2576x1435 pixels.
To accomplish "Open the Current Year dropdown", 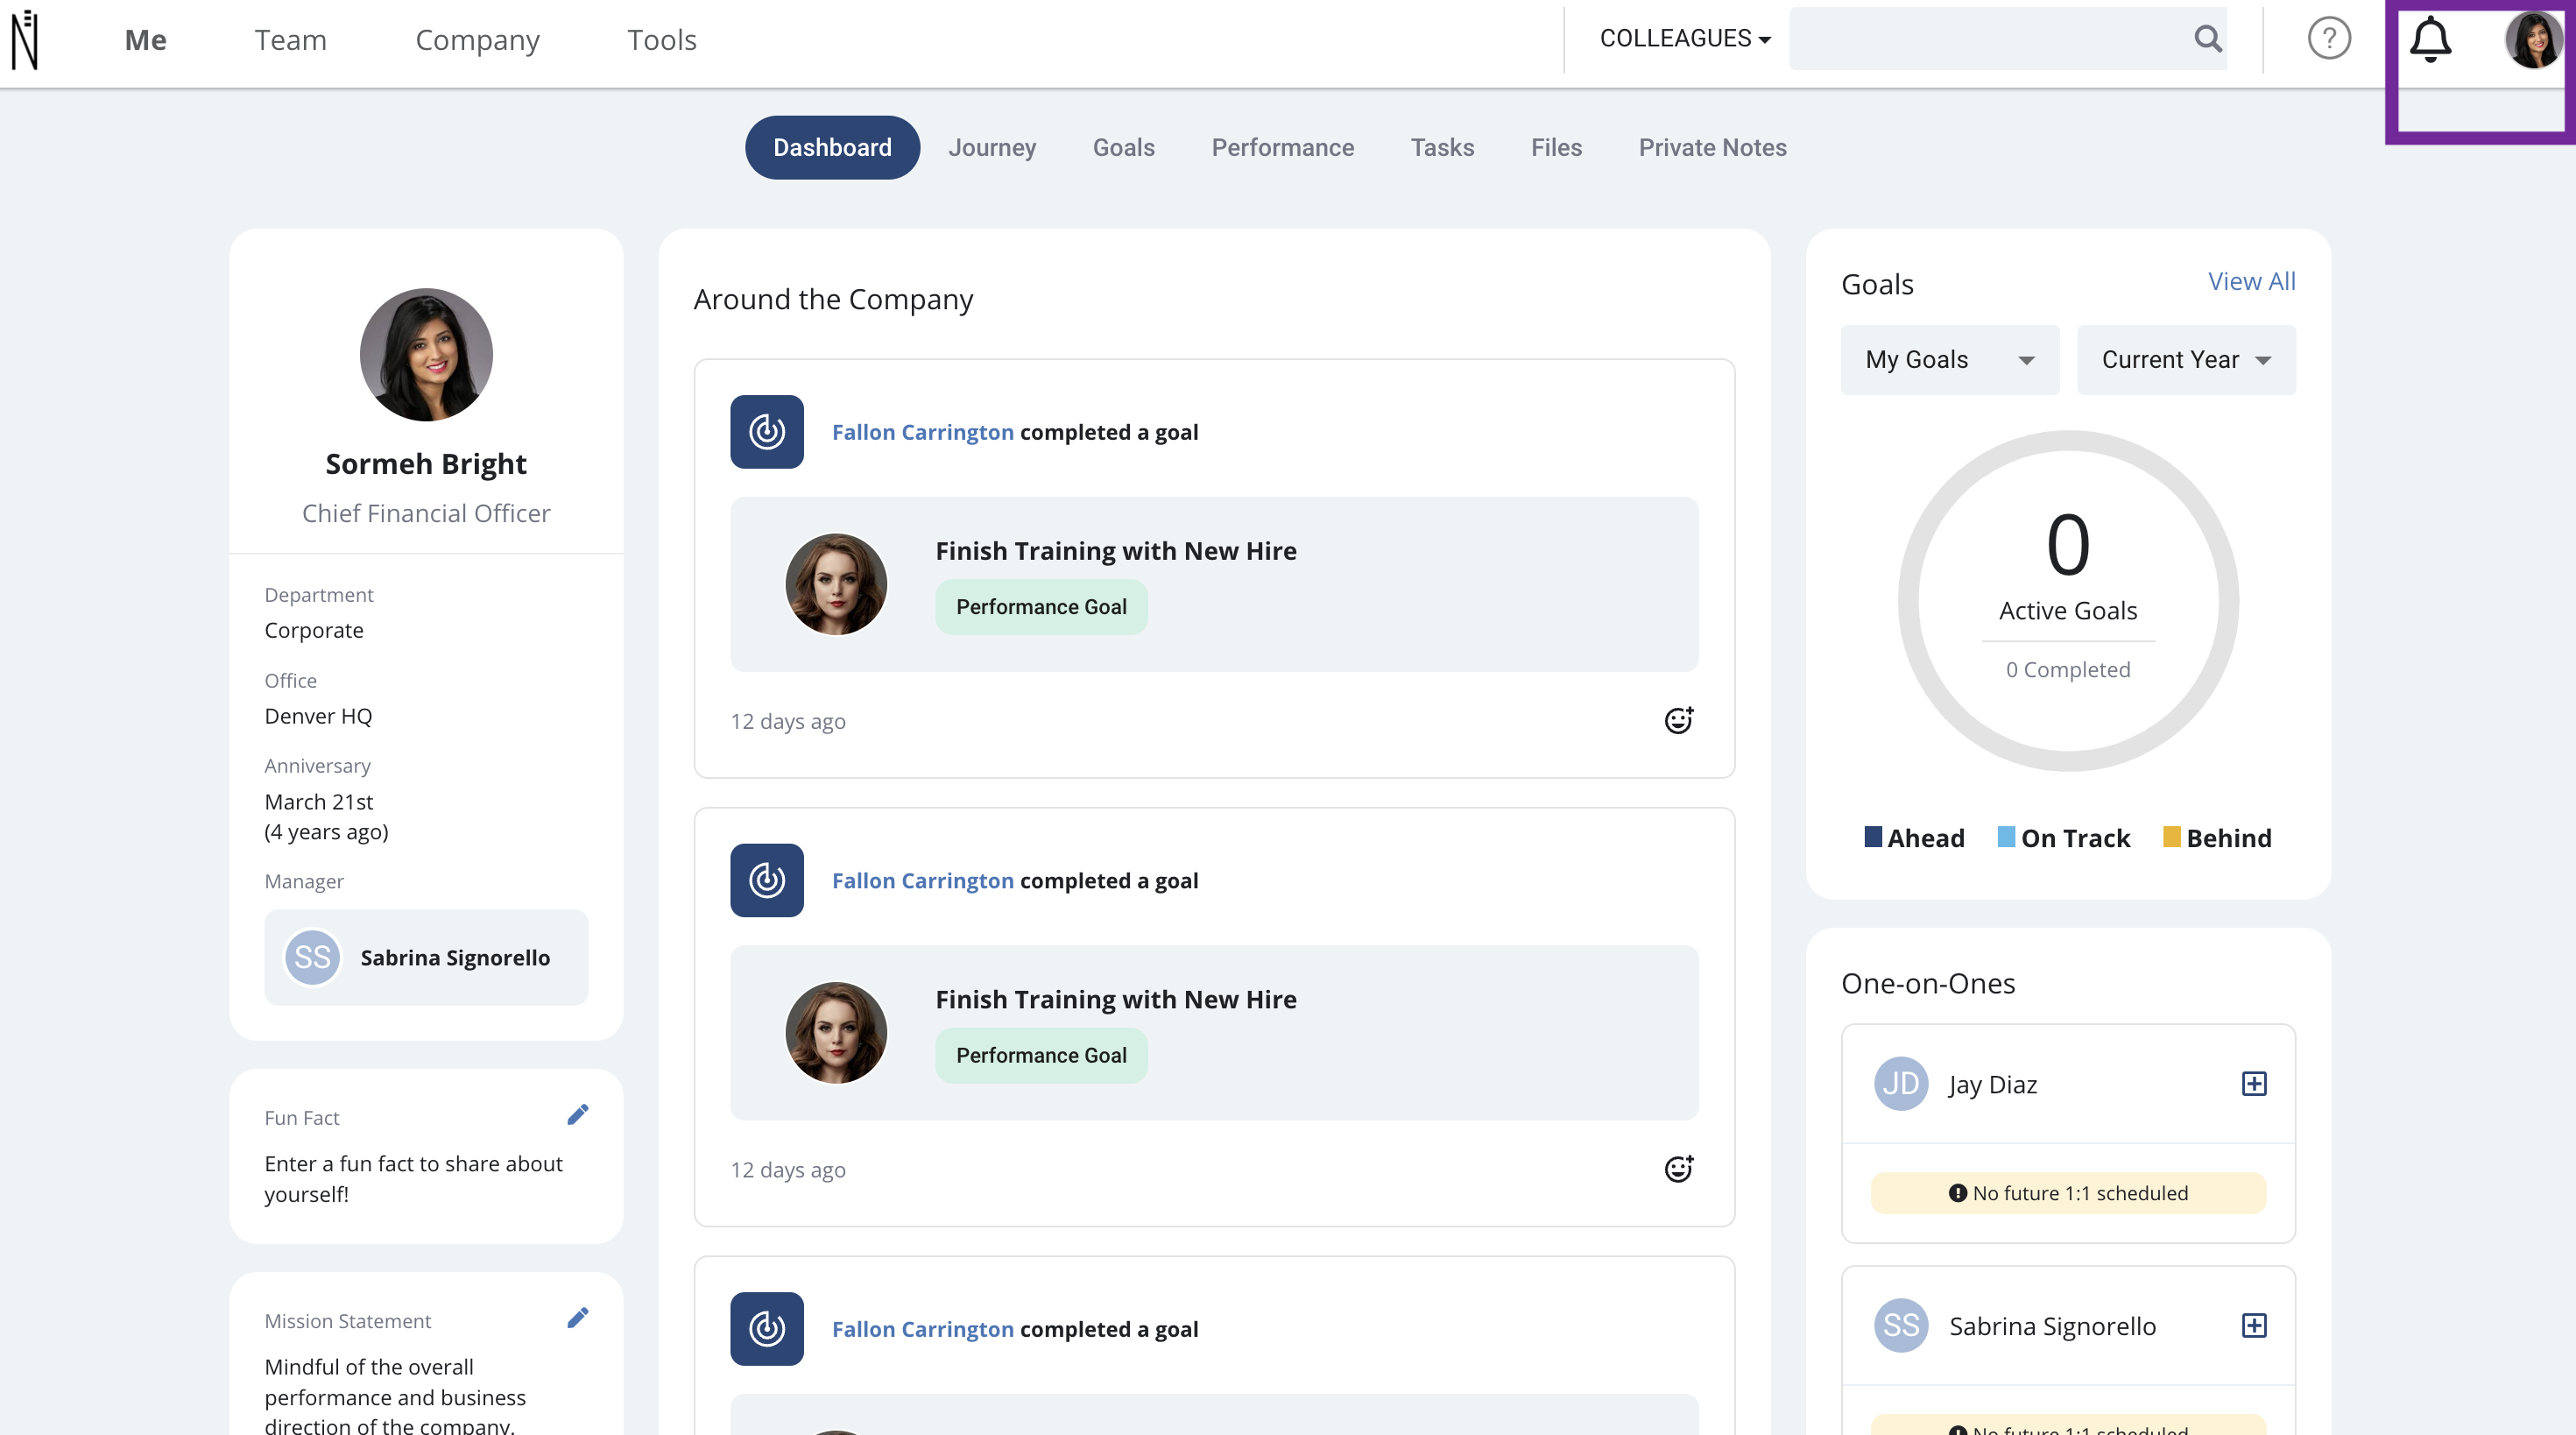I will click(x=2186, y=360).
